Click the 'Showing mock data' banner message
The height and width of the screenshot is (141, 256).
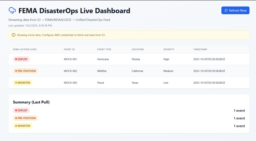coord(61,35)
